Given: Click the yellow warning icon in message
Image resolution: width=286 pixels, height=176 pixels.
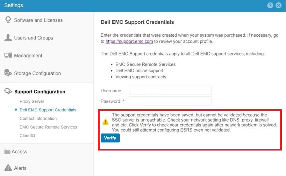Looking at the screenshot, I should [105, 122].
